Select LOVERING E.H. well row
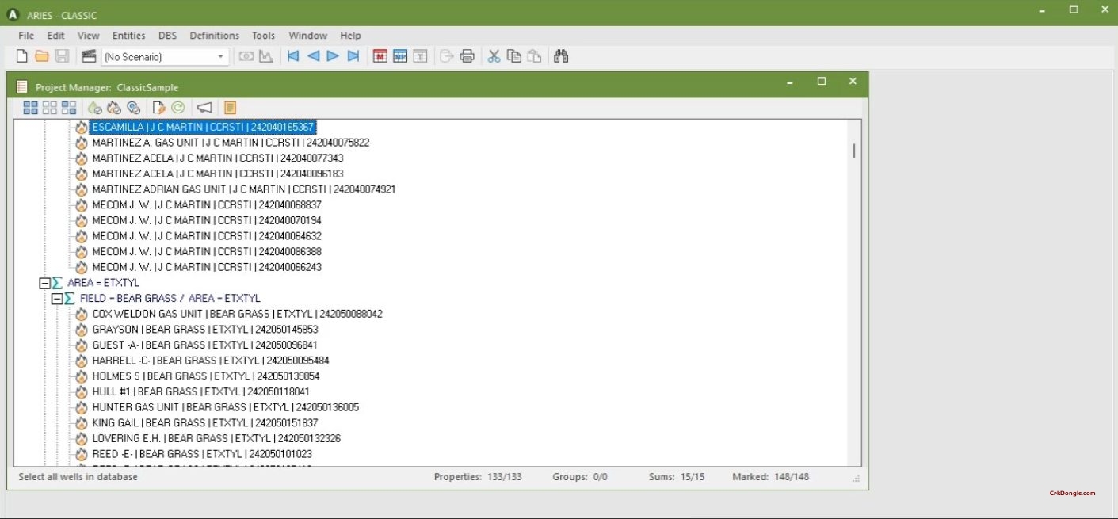The height and width of the screenshot is (519, 1118). click(x=216, y=438)
